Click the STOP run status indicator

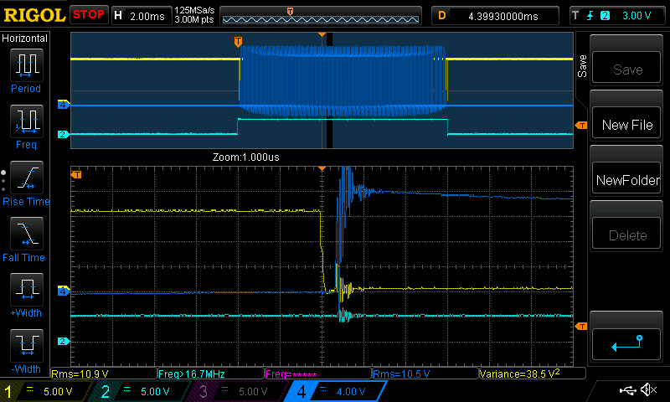click(x=88, y=15)
